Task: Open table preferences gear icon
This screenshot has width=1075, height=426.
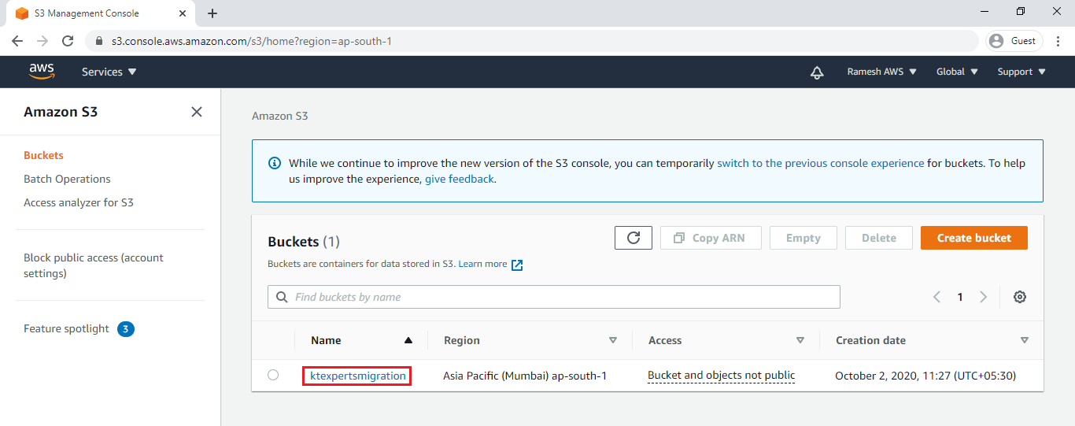Action: (x=1020, y=297)
